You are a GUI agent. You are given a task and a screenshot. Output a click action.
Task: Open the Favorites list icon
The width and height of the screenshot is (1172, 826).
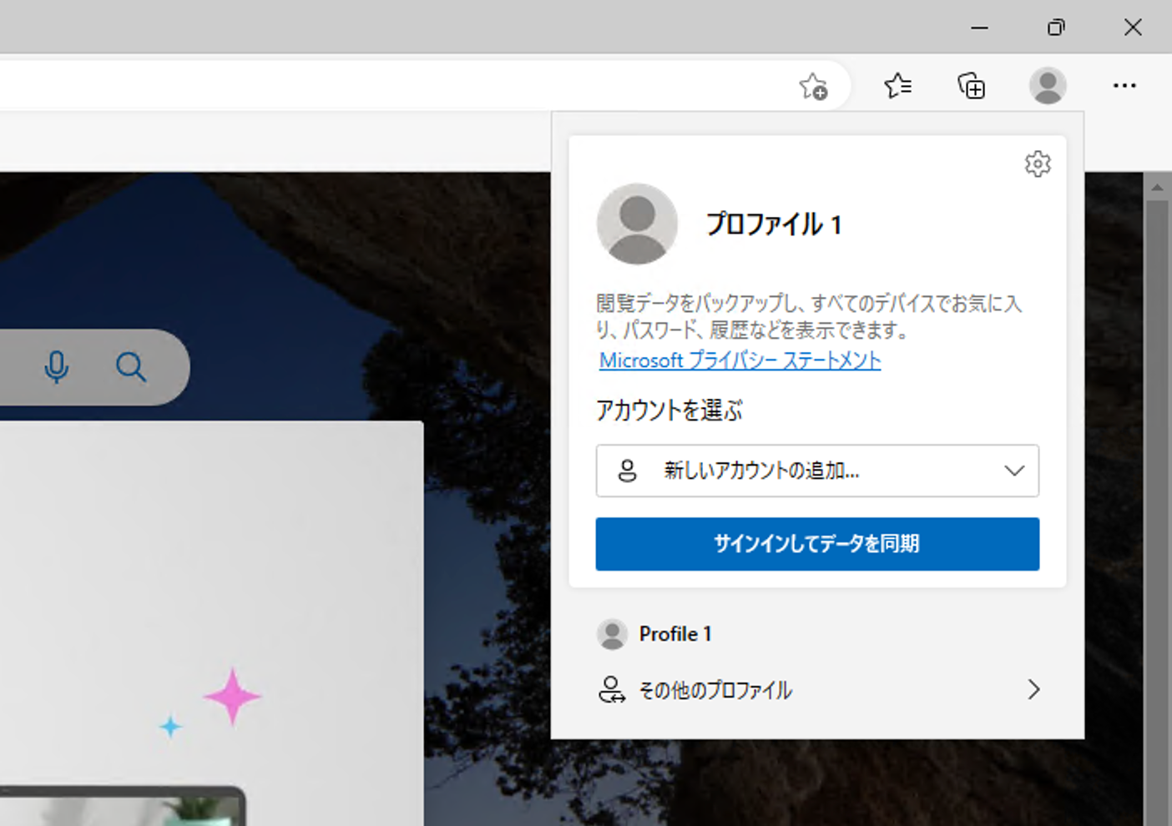[897, 86]
